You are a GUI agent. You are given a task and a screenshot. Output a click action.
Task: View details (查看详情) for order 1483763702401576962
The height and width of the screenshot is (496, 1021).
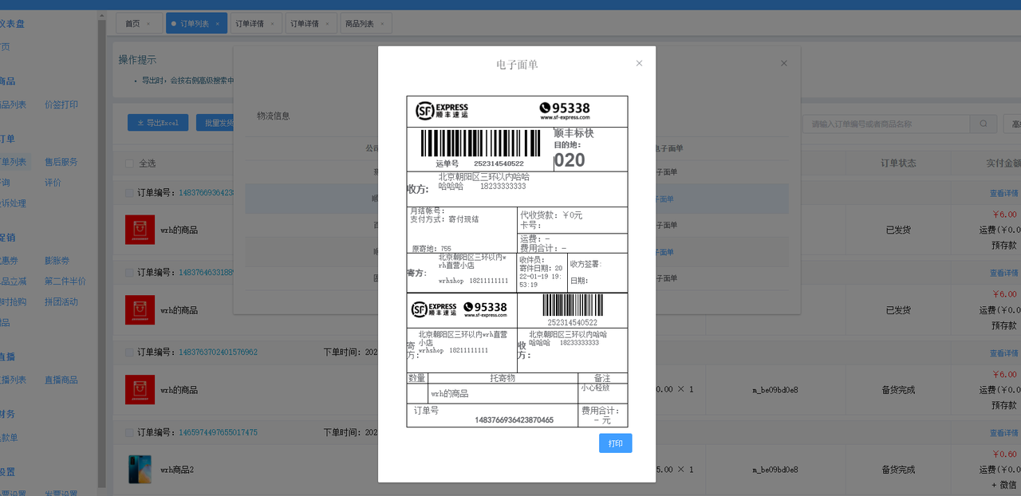(x=1003, y=353)
